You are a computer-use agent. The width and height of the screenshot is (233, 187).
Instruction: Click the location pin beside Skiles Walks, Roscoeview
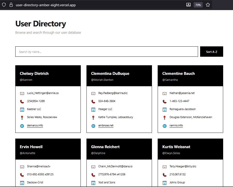pyautogui.click(x=22, y=117)
